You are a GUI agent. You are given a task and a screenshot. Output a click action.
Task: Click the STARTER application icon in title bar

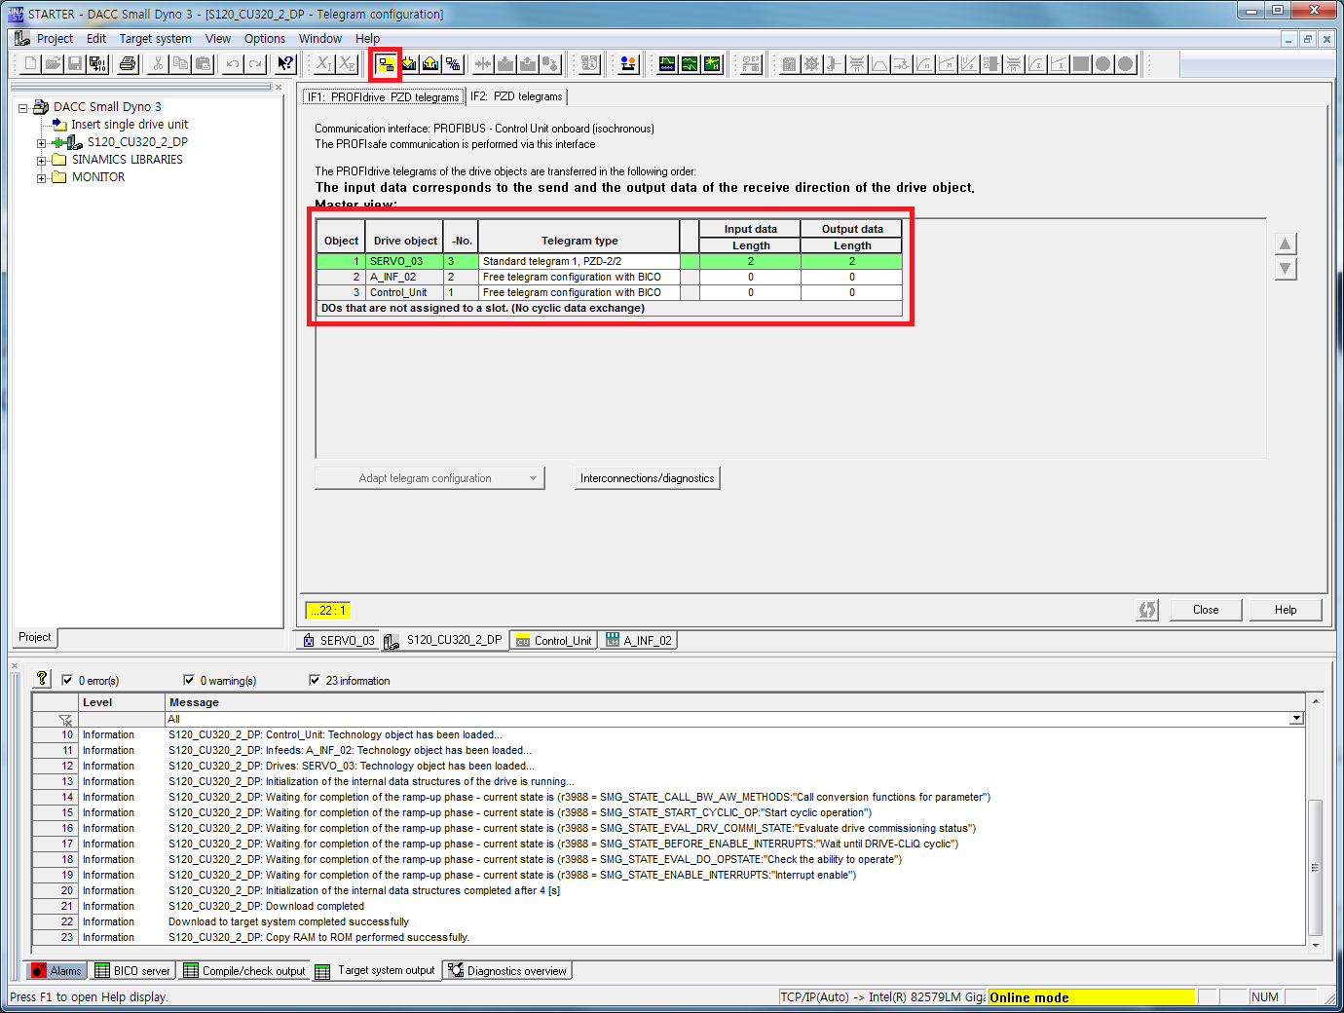(x=16, y=14)
